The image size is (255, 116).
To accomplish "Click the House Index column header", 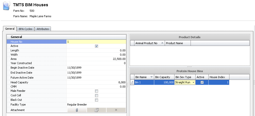I will (217, 77).
